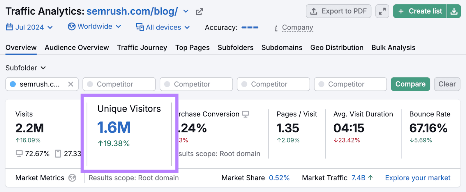Screen dimensions: 466x192
Task: Click the Market Share 0.52% value
Action: point(279,178)
